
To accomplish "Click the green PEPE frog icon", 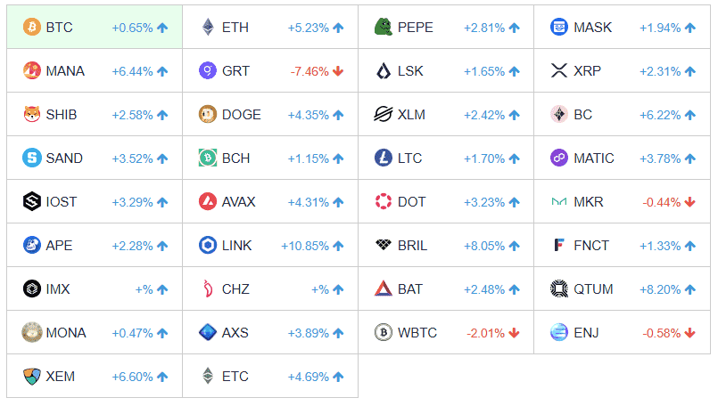I will 384,27.
